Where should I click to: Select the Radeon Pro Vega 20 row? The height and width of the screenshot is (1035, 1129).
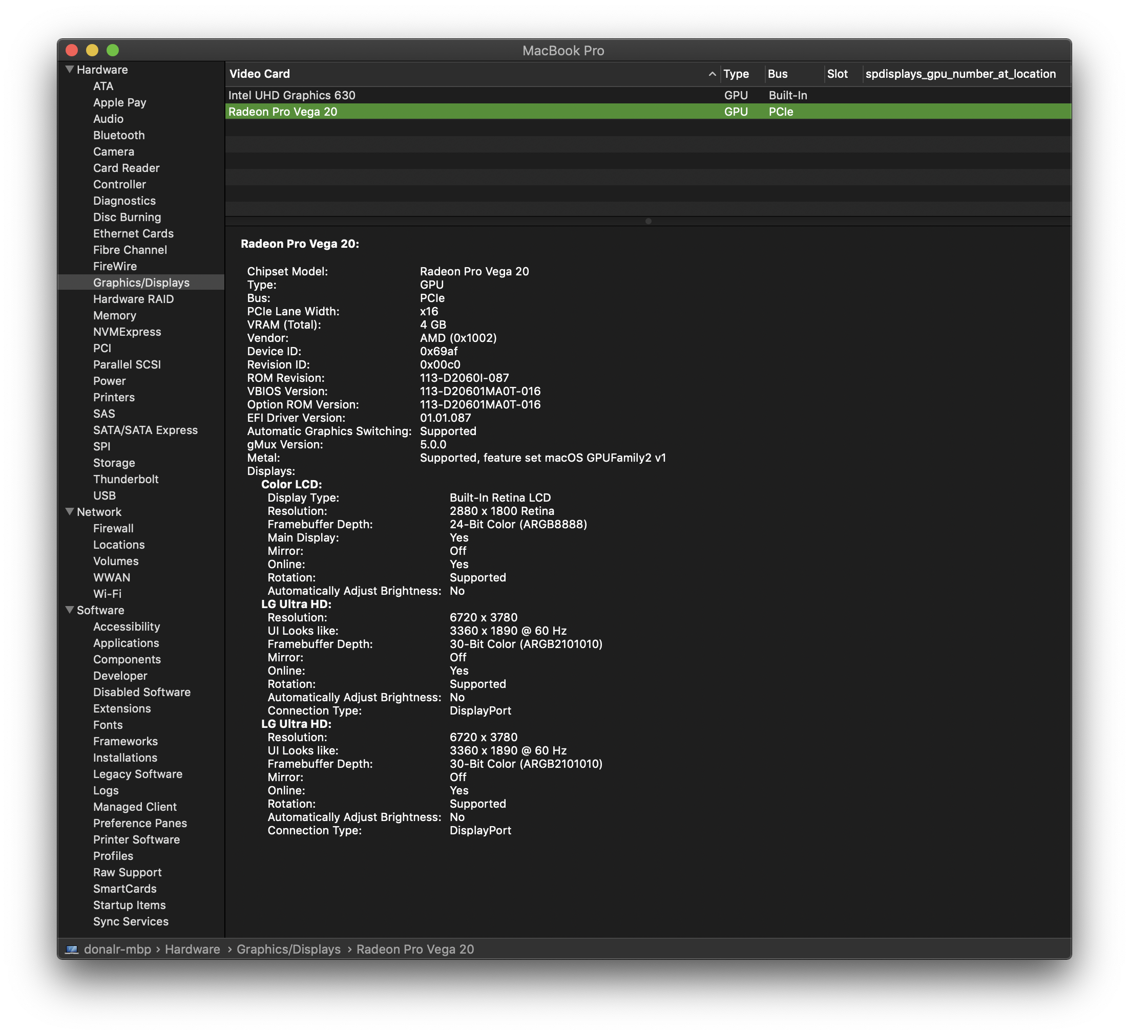tap(283, 112)
